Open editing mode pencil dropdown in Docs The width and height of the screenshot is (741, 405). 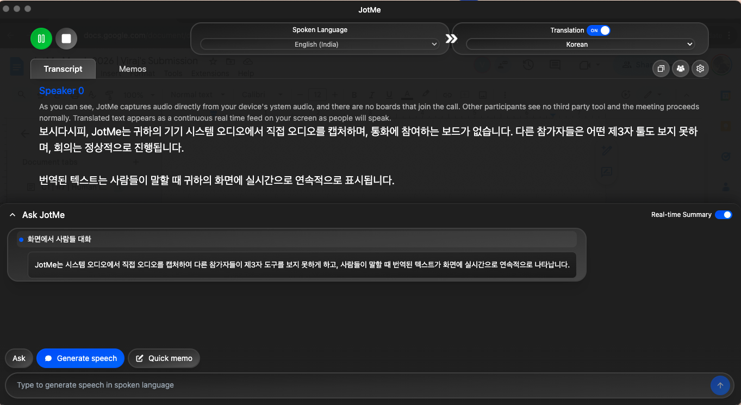click(x=653, y=94)
